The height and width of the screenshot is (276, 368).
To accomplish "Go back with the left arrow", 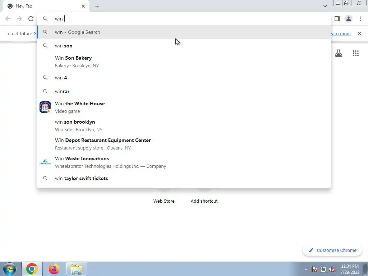I will (8, 19).
